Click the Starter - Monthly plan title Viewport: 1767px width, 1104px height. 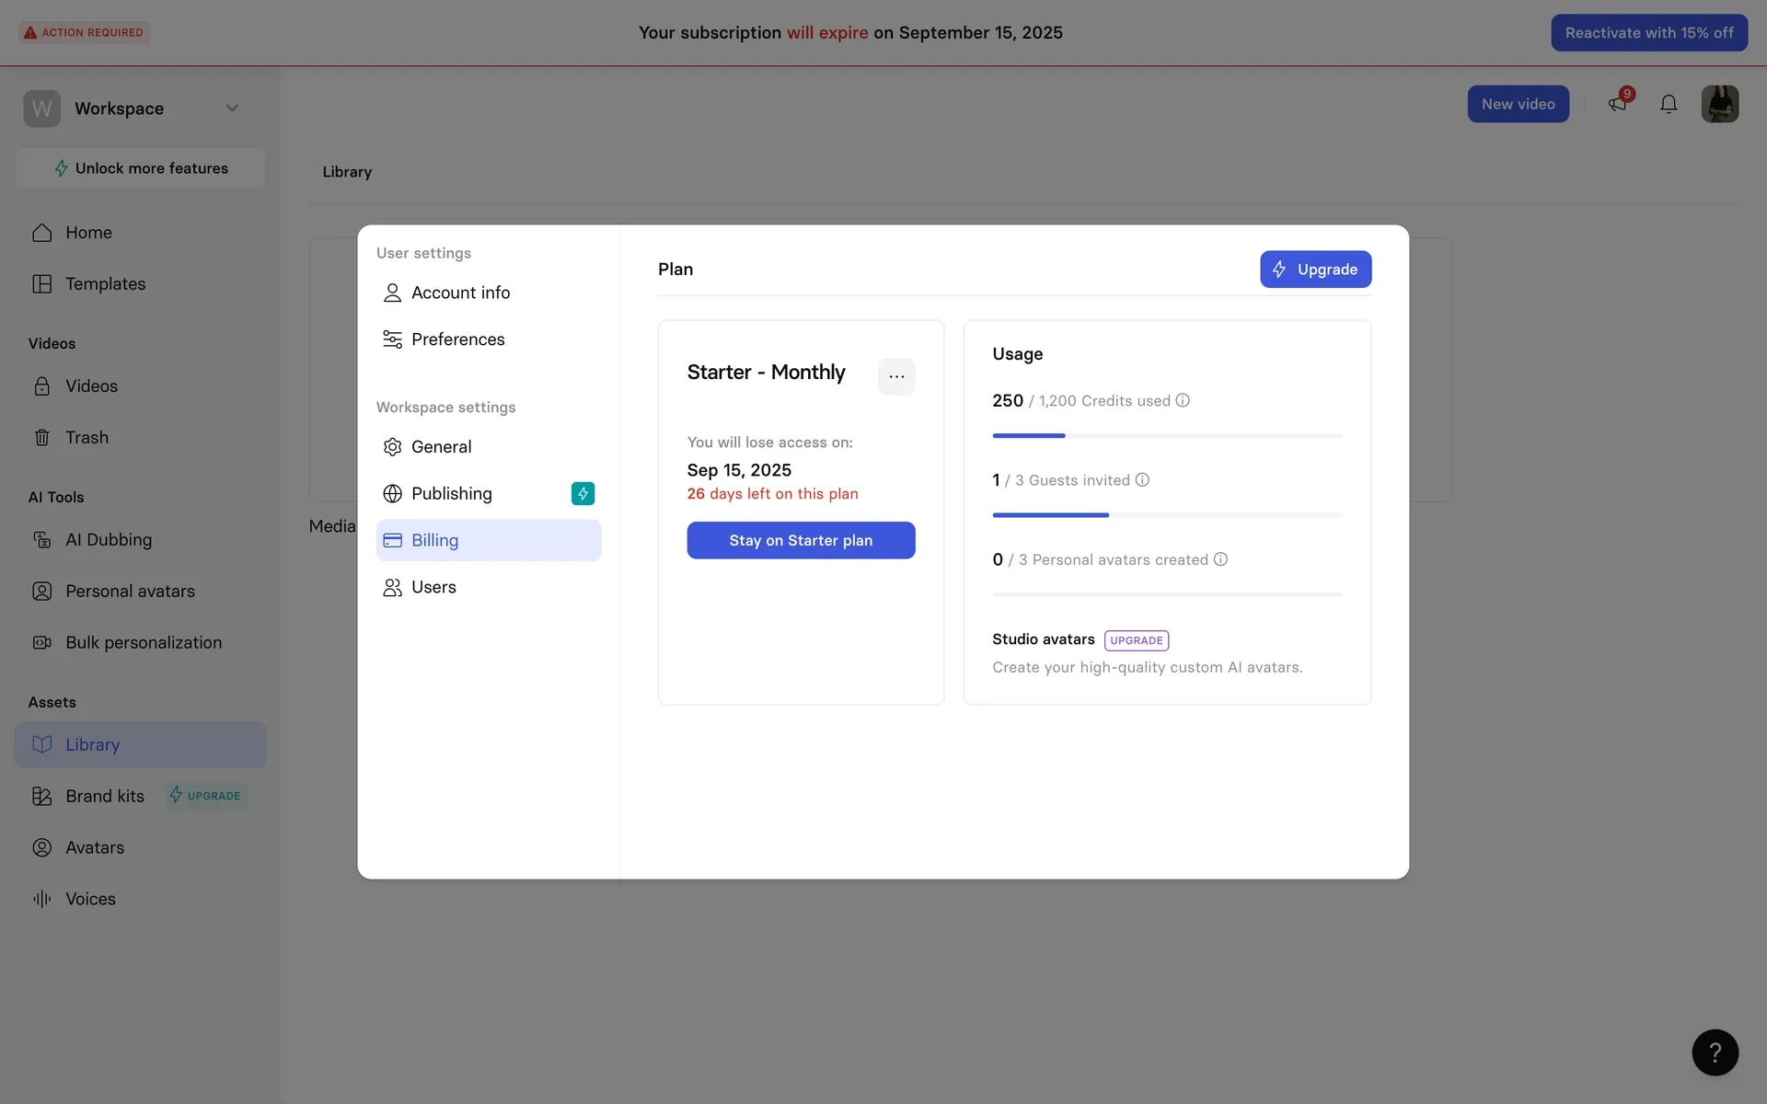[766, 373]
